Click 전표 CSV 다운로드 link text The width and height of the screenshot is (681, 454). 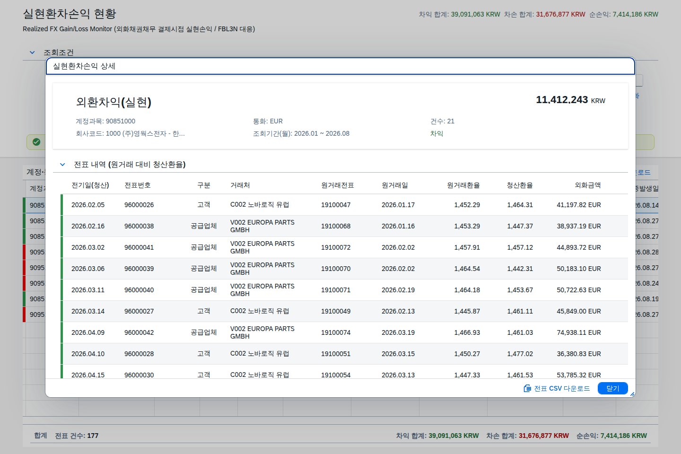pos(562,388)
